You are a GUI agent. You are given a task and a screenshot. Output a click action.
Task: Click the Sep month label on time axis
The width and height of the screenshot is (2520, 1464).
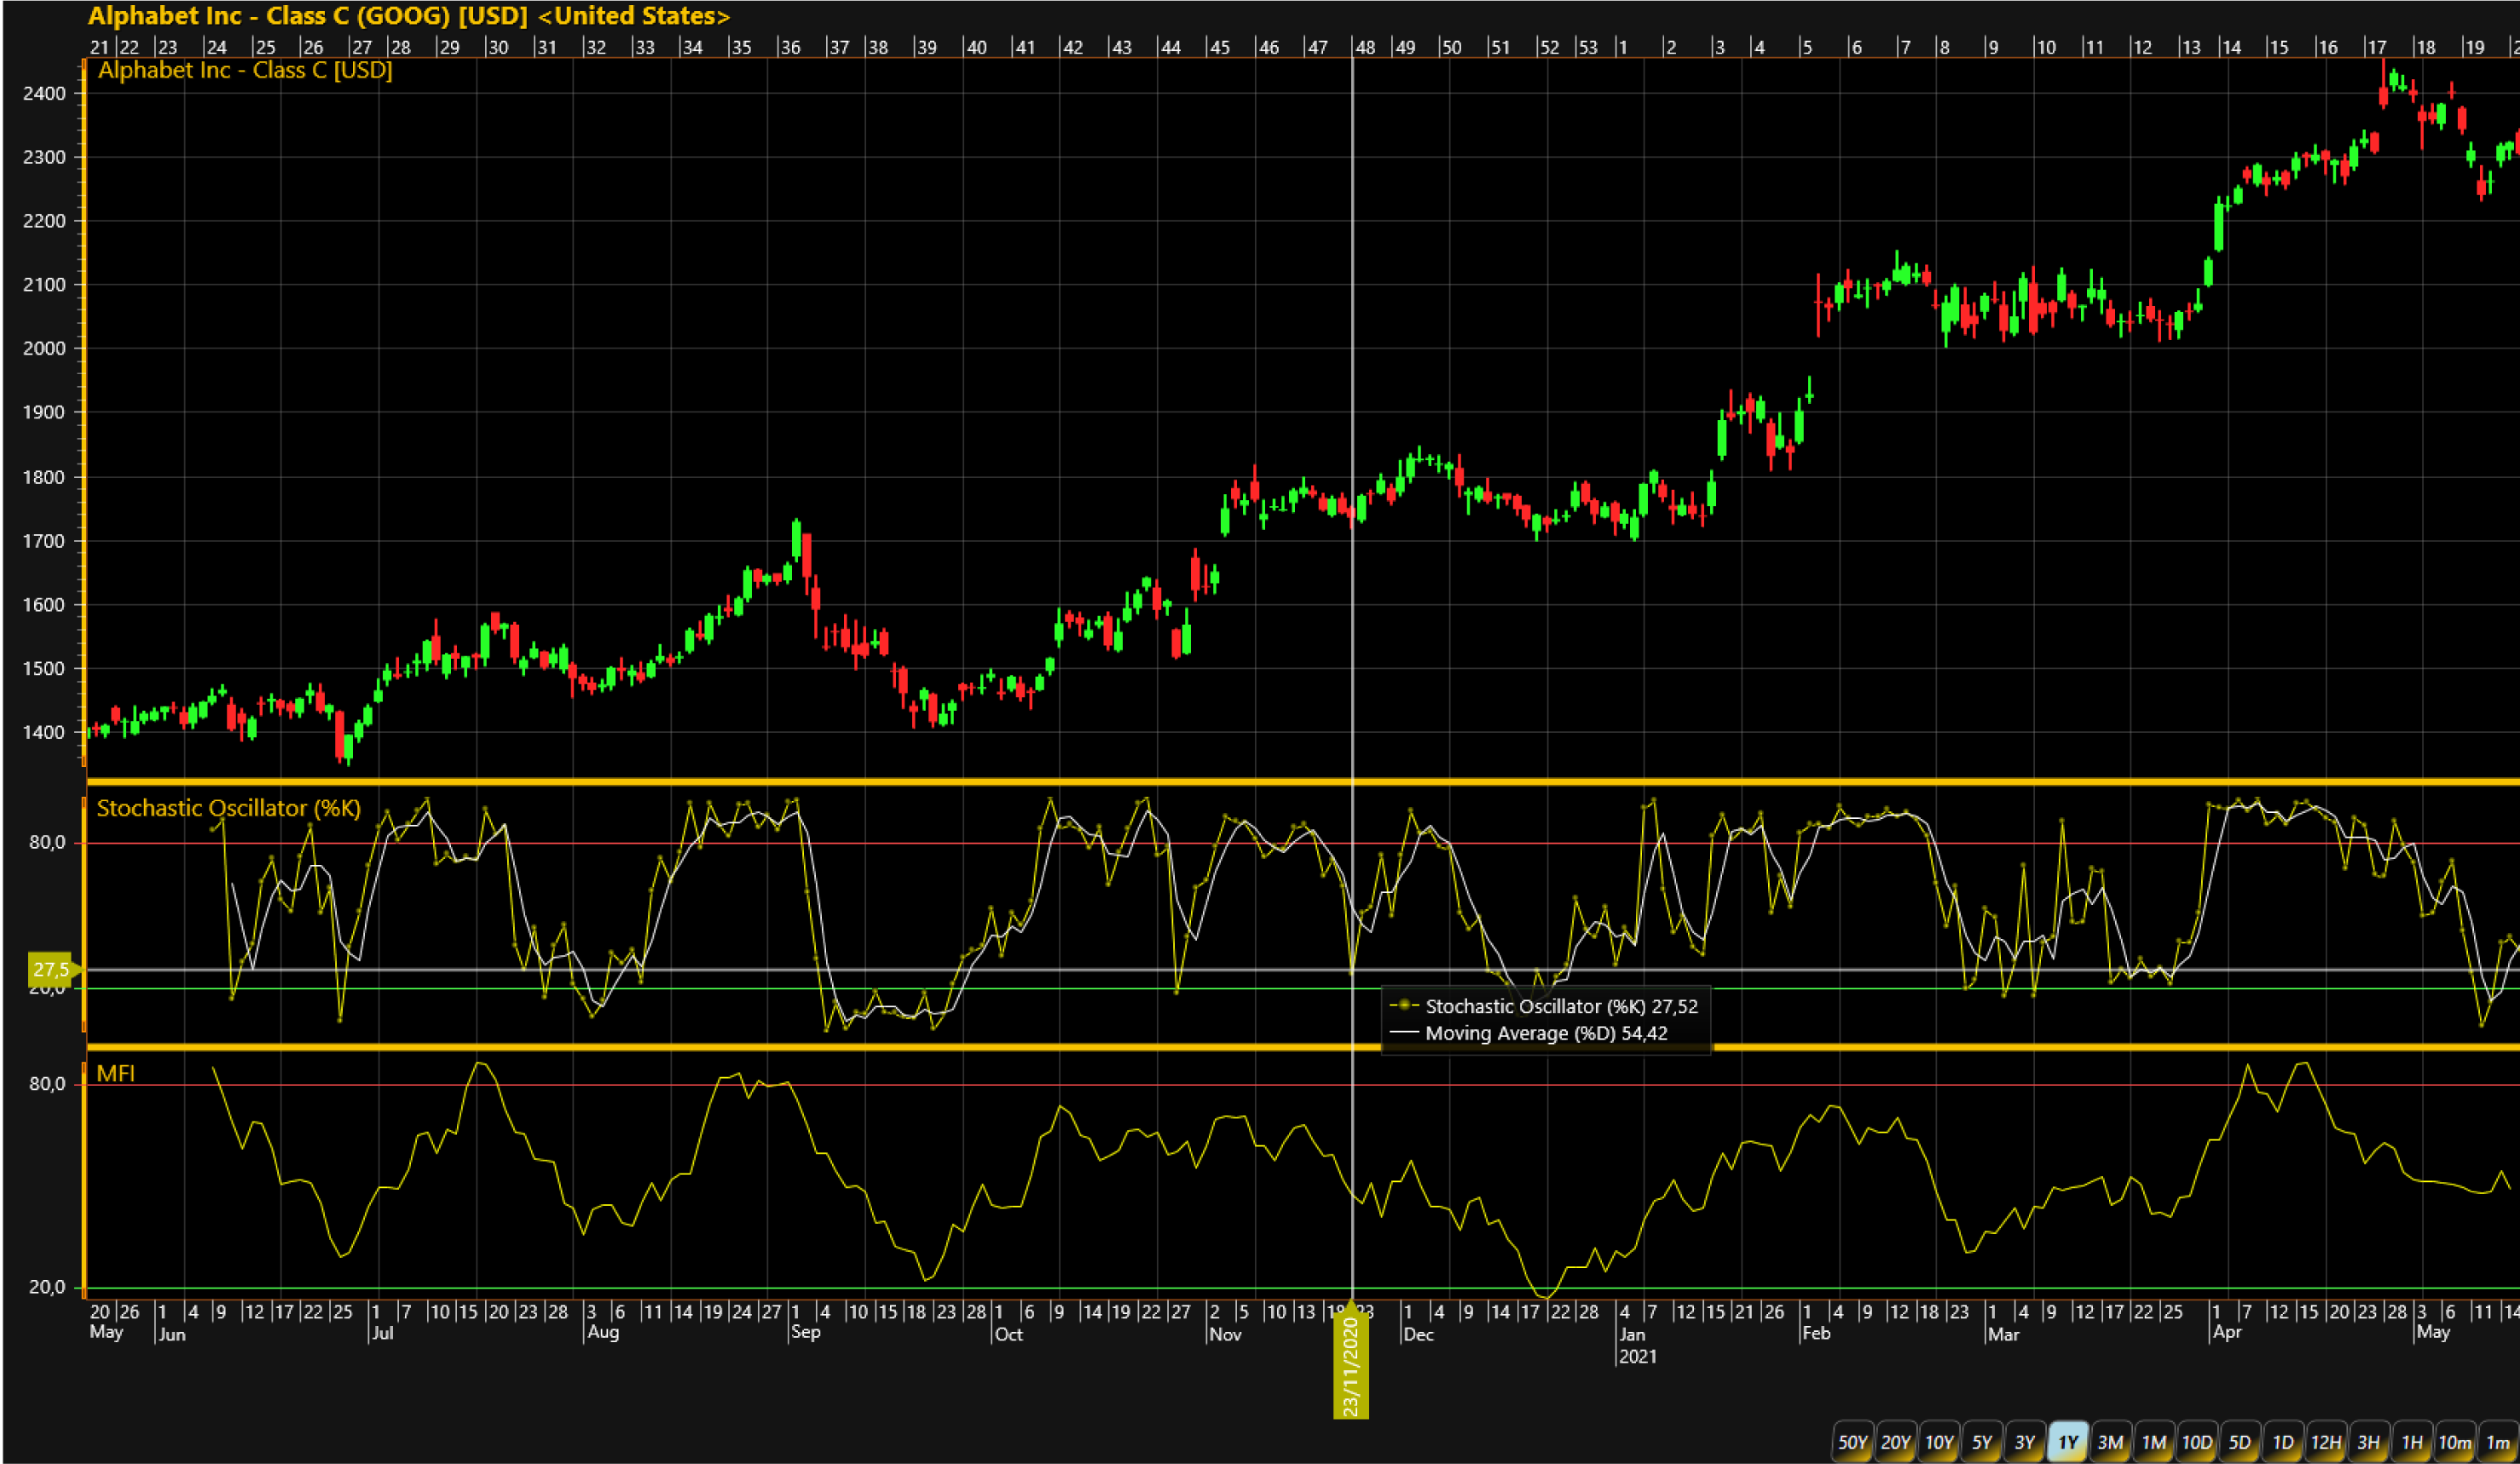pos(805,1332)
